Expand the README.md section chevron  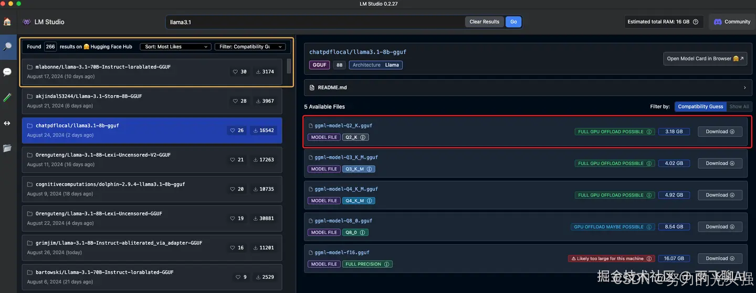tap(744, 88)
